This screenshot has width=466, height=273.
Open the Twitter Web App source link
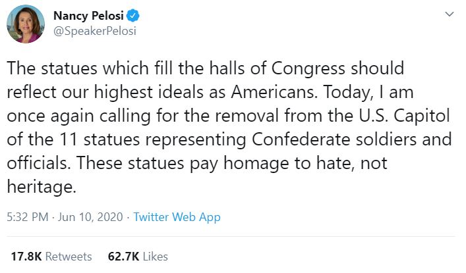pos(177,217)
